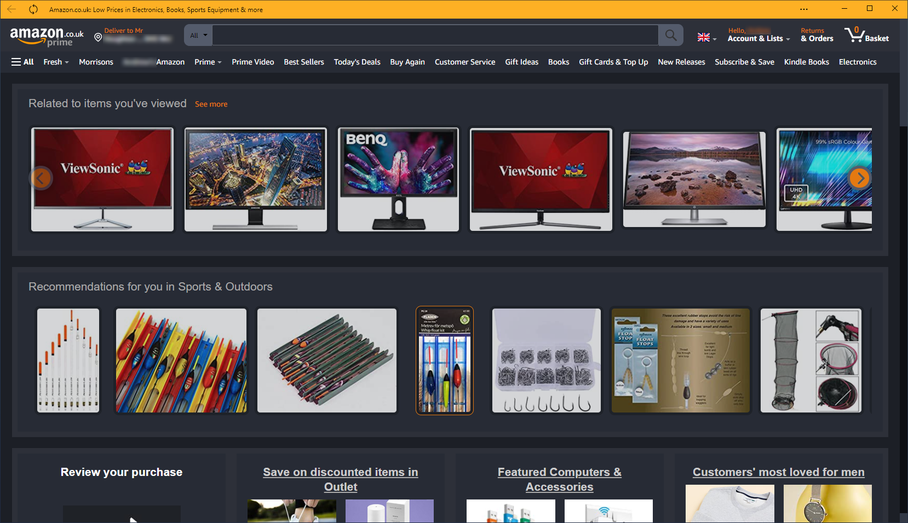Open Customers' most loved for men
This screenshot has width=908, height=523.
[x=778, y=472]
